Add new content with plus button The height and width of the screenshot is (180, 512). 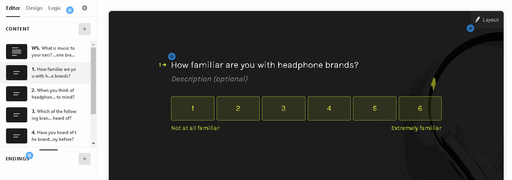(84, 29)
